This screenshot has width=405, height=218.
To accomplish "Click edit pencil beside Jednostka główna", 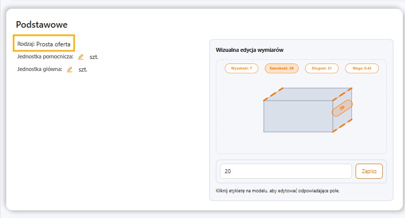I will [70, 69].
